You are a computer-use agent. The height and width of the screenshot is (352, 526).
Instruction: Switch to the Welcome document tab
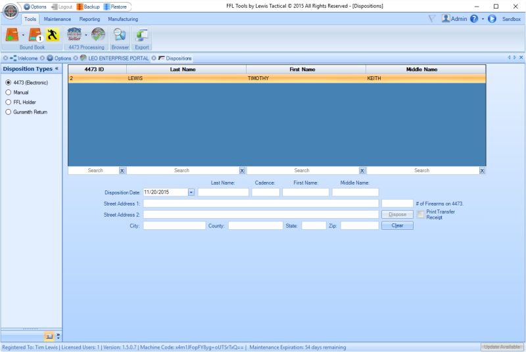point(24,58)
